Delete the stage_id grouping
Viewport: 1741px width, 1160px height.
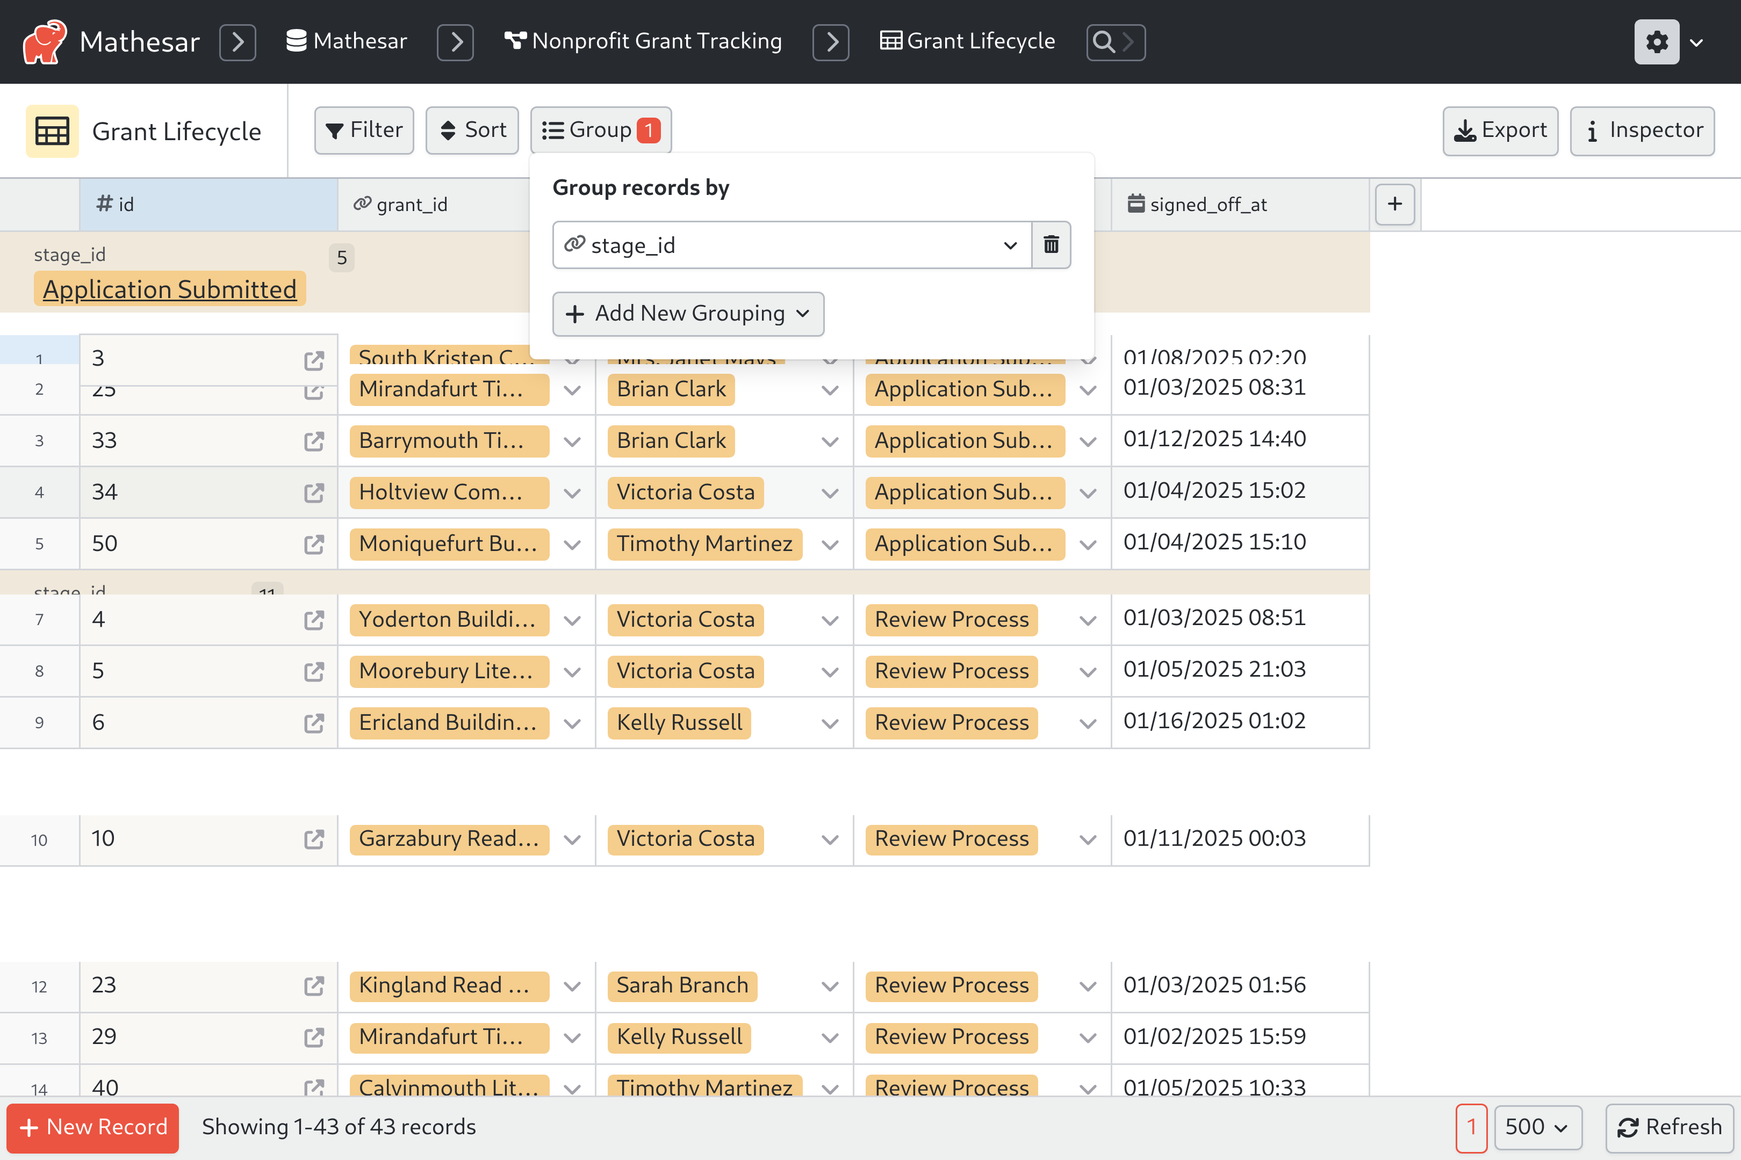(x=1051, y=245)
